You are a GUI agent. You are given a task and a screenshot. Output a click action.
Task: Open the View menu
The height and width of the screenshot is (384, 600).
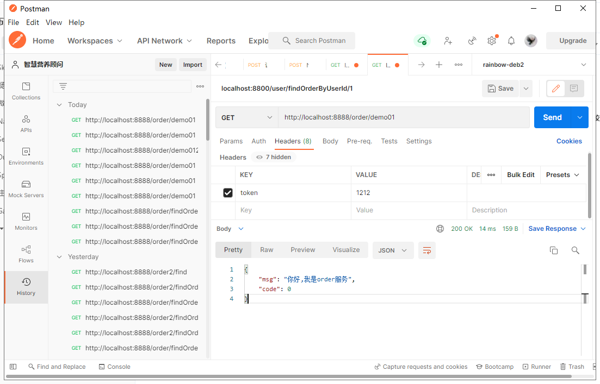pyautogui.click(x=53, y=23)
